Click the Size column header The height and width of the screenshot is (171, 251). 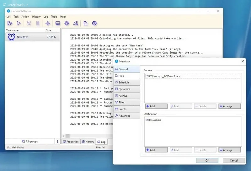pos(51,30)
